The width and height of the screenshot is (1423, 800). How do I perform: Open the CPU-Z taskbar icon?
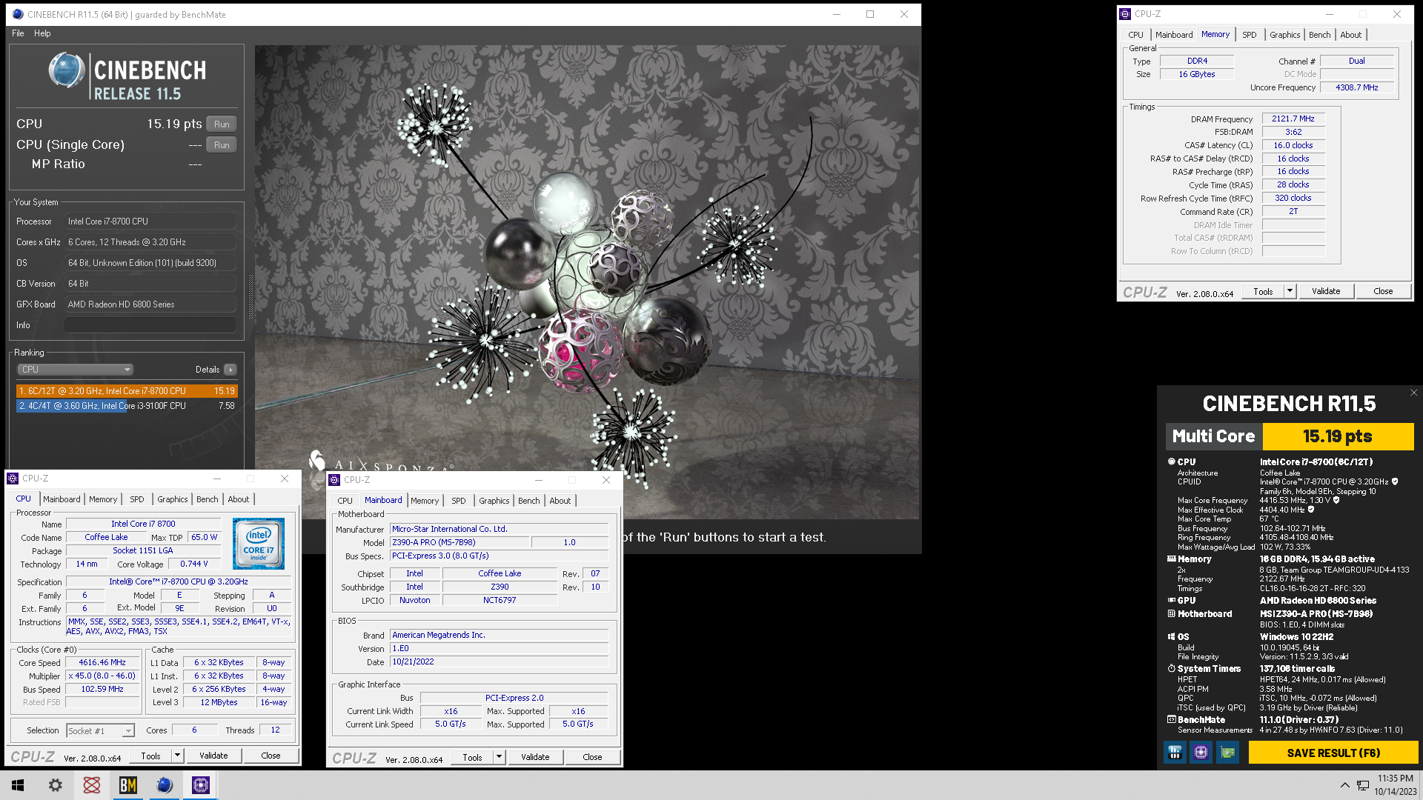200,785
